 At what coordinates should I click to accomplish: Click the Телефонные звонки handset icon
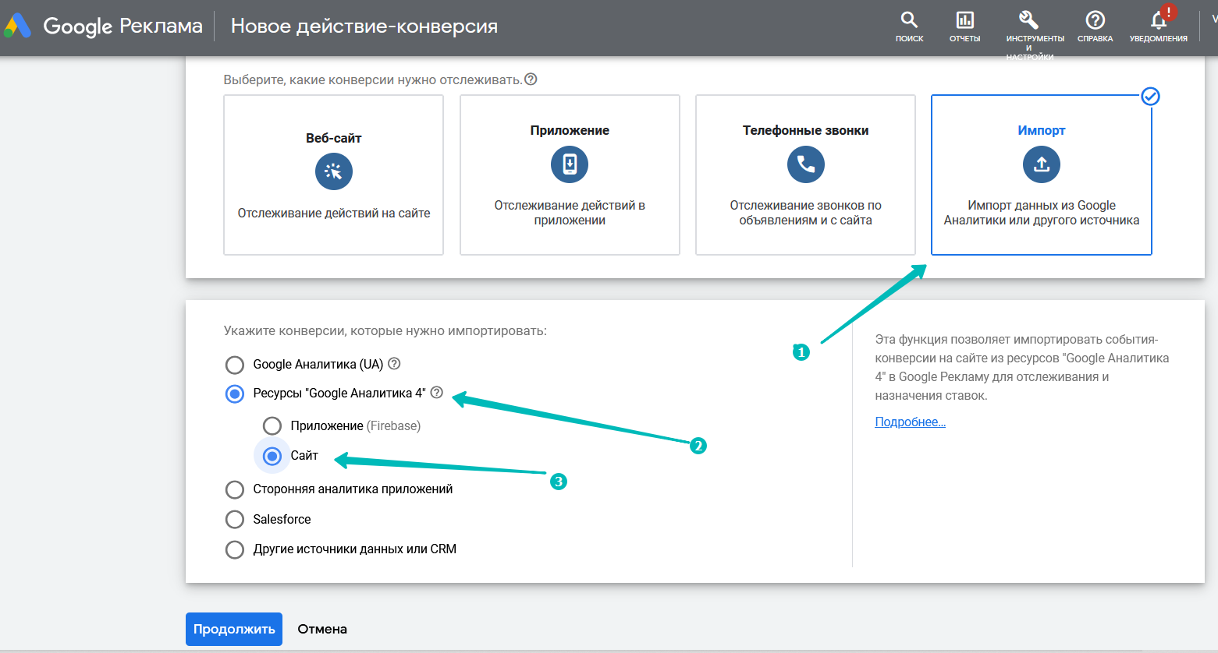pyautogui.click(x=806, y=164)
